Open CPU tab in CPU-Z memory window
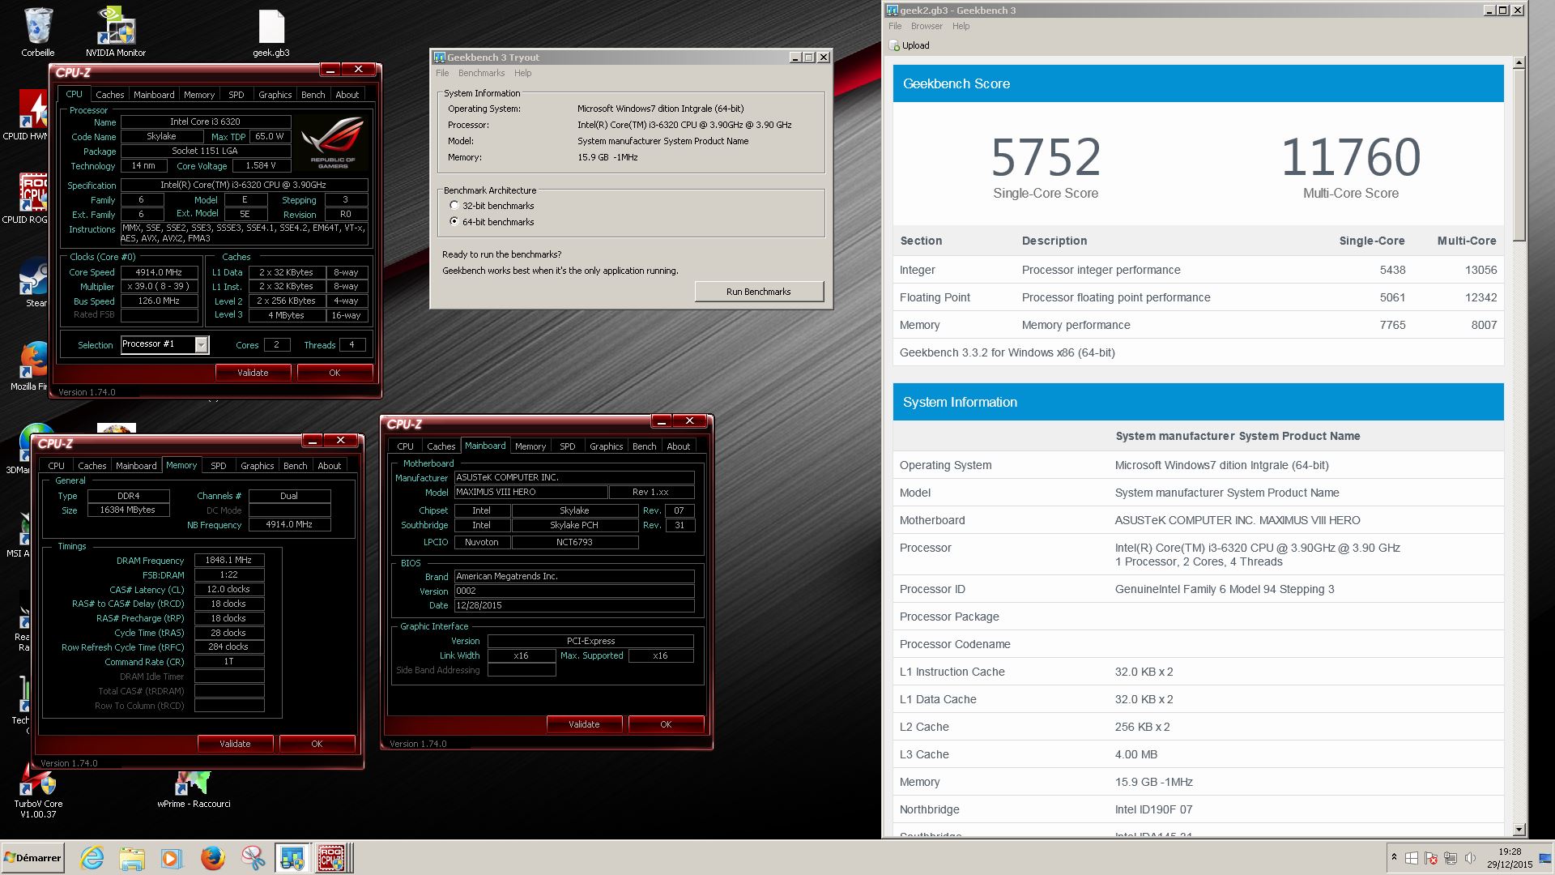This screenshot has height=875, width=1555. [56, 466]
